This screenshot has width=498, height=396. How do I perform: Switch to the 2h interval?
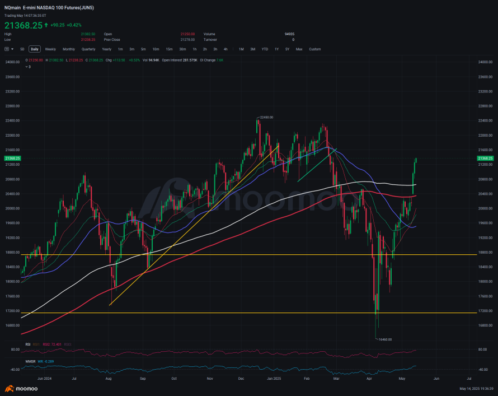[x=205, y=49]
